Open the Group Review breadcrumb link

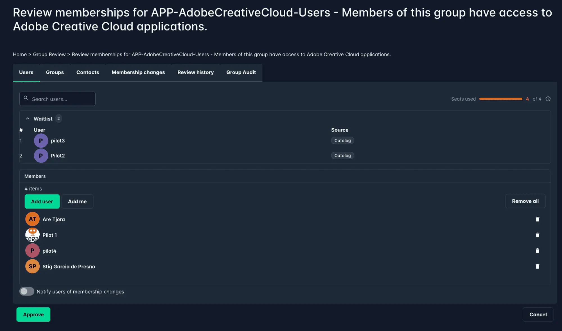point(49,54)
